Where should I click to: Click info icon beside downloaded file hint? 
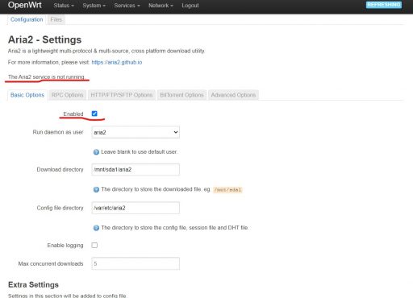point(96,189)
